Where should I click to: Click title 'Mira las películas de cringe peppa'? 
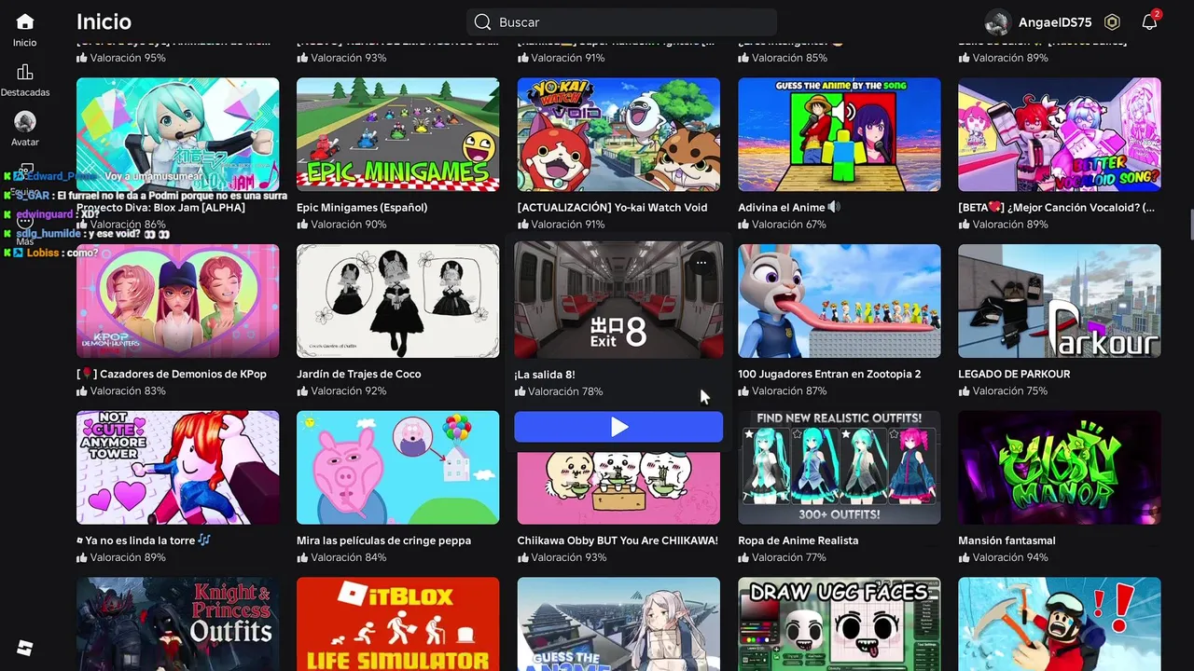[383, 541]
